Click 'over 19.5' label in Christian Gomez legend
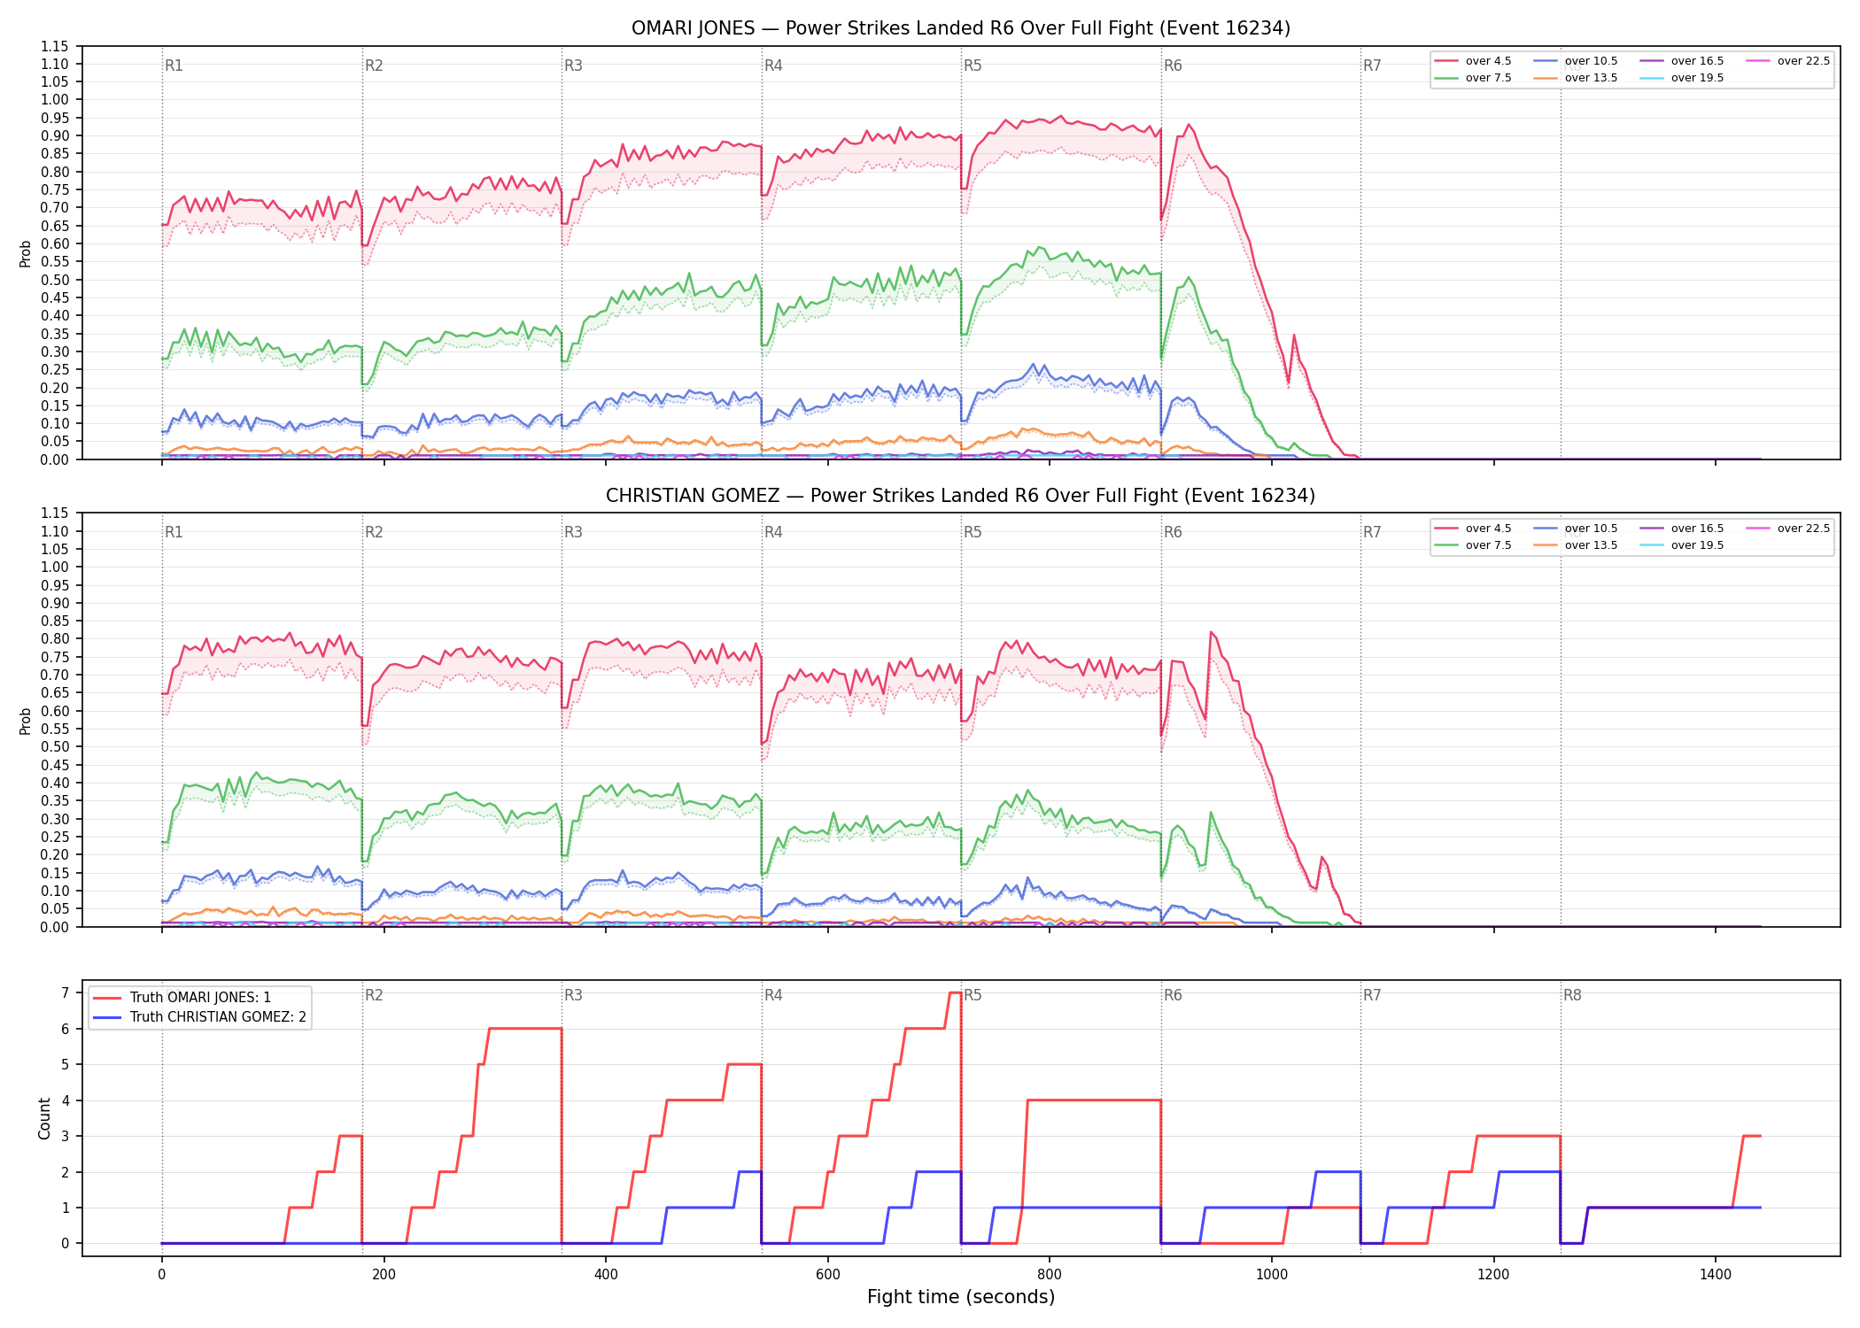This screenshot has height=1328, width=1860. pyautogui.click(x=1697, y=545)
